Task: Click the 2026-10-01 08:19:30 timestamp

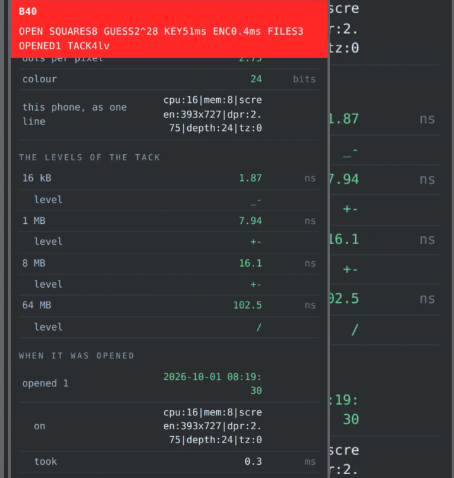Action: click(212, 384)
